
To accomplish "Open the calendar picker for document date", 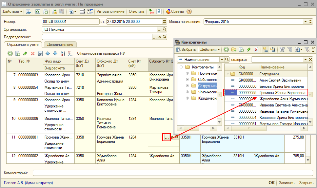I will pyautogui.click(x=165, y=22).
